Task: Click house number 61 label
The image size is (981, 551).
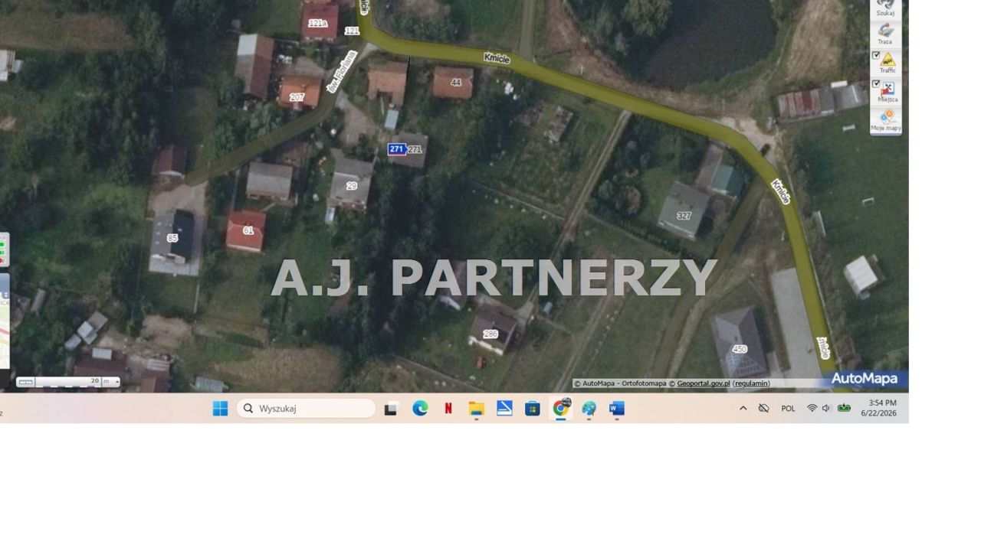Action: (248, 230)
